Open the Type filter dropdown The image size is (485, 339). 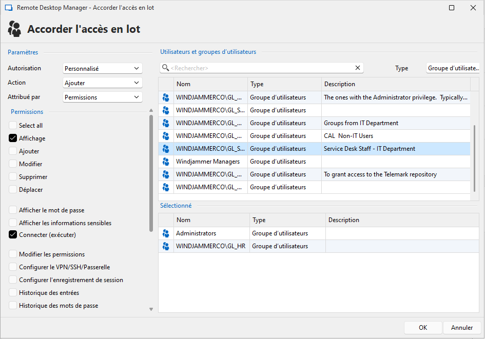tap(453, 68)
